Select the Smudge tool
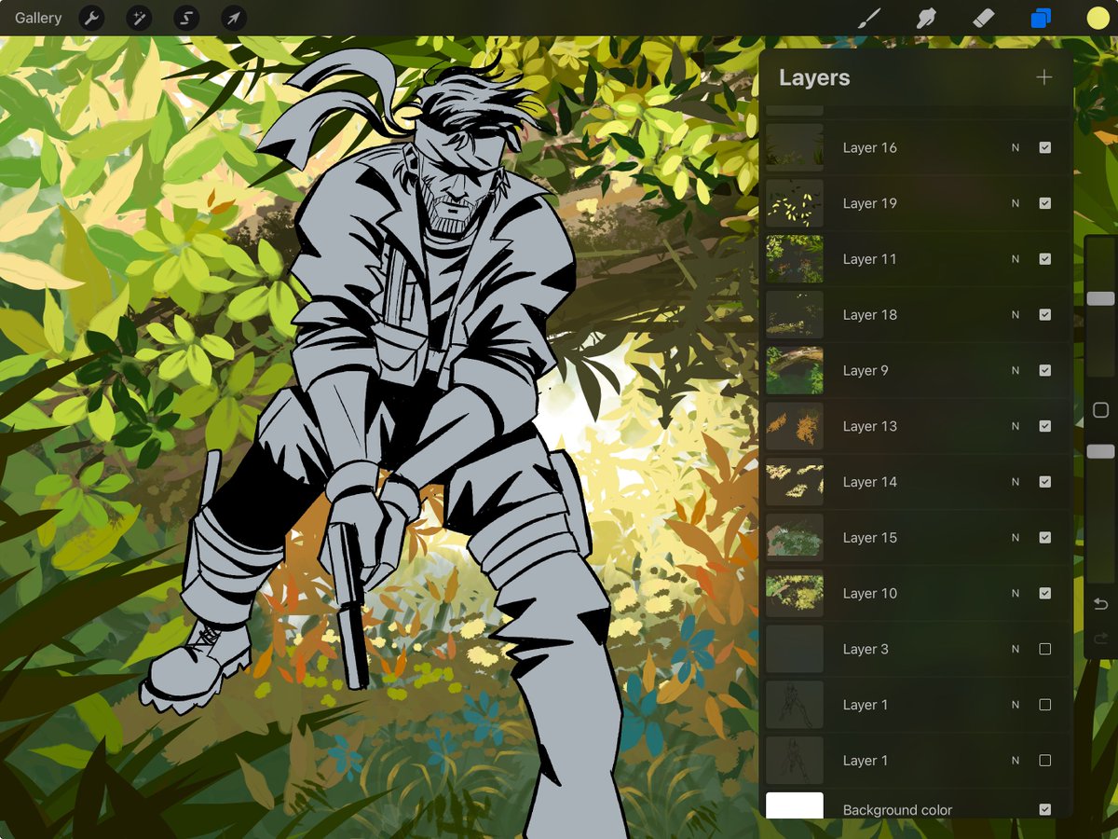 [926, 18]
